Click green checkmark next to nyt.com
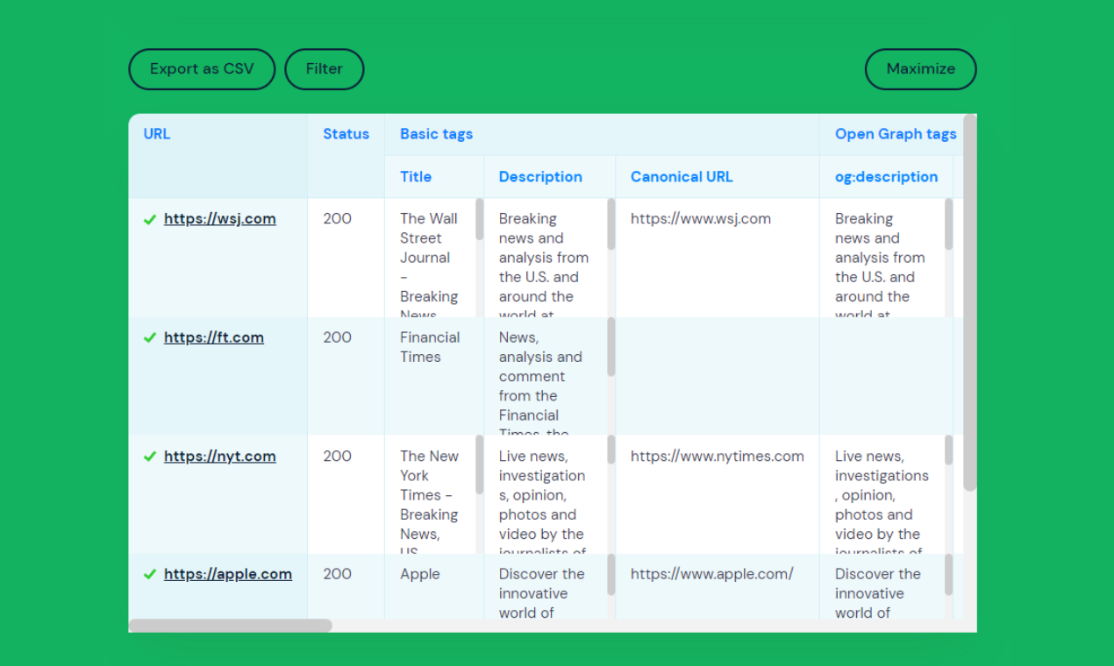 150,457
